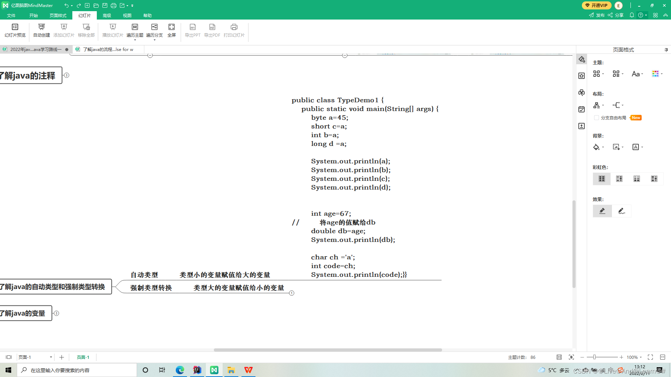Click the 导出PDF export icon
Viewport: 671px width, 377px height.
click(x=212, y=30)
